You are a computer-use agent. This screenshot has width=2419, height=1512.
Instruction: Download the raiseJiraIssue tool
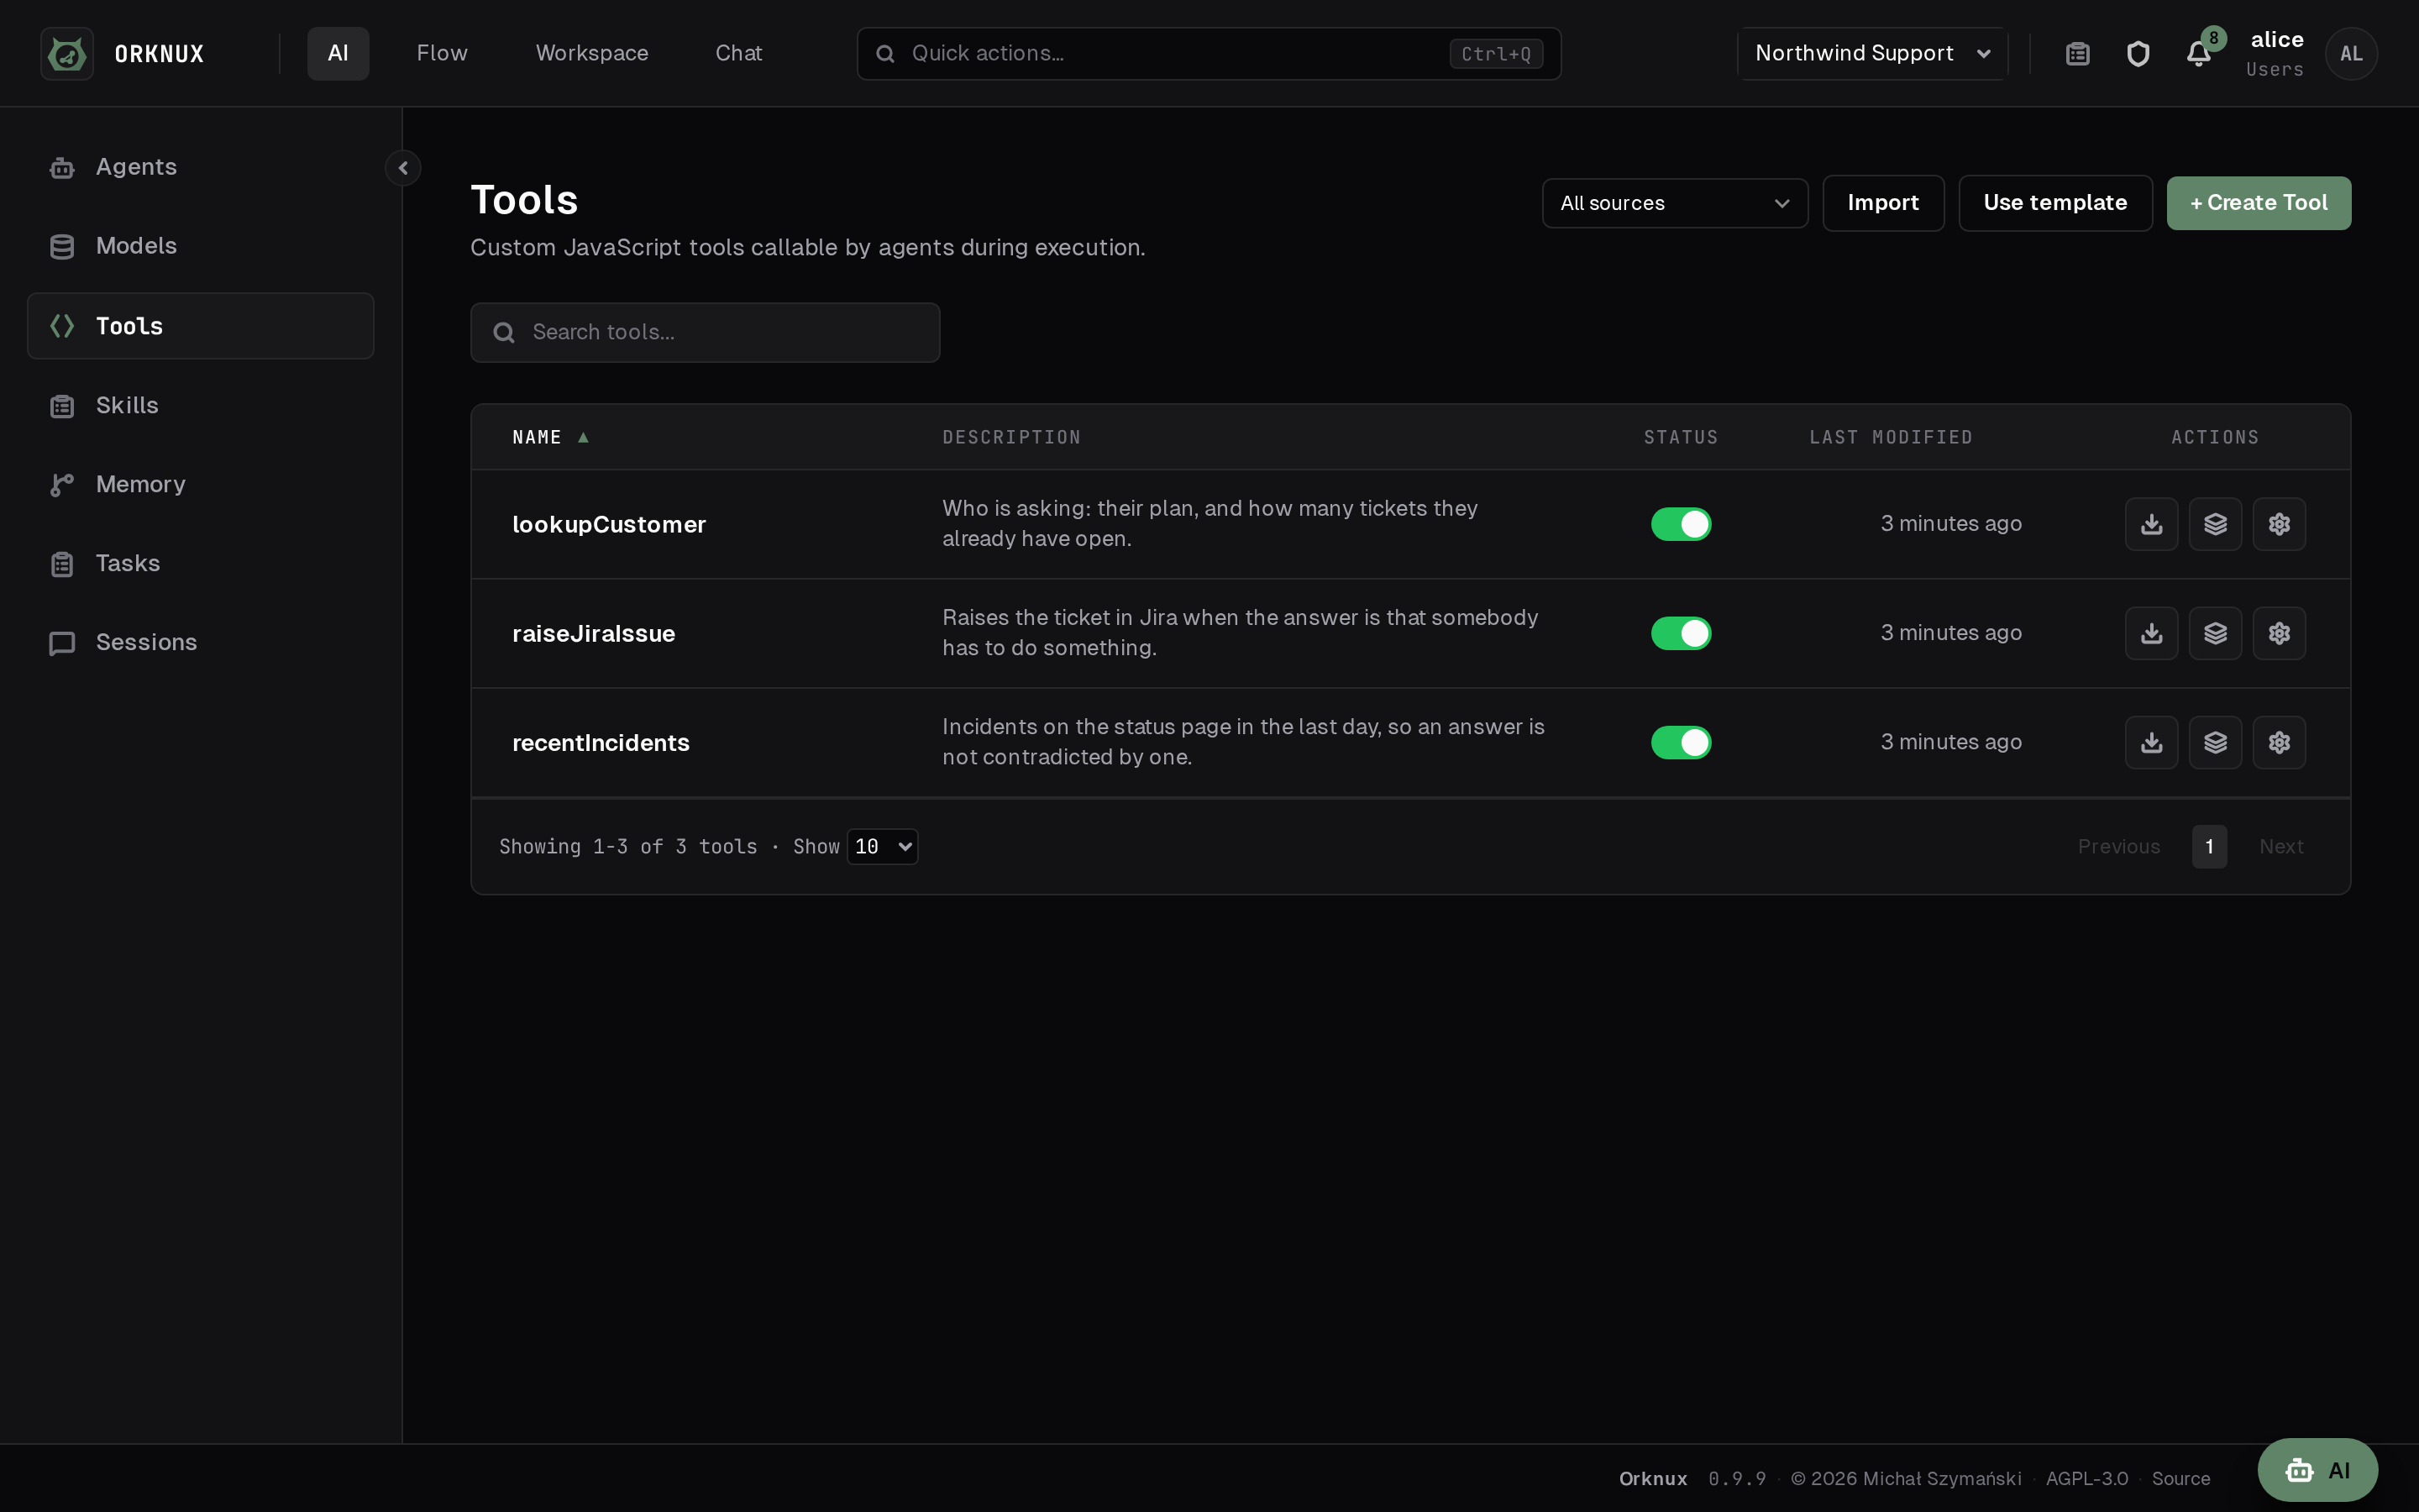(2151, 633)
